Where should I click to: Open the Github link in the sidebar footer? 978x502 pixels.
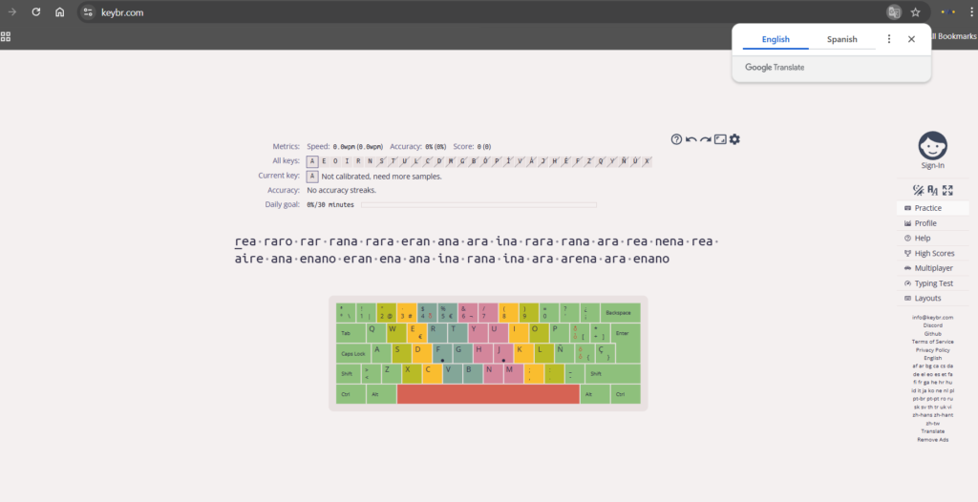pos(932,334)
